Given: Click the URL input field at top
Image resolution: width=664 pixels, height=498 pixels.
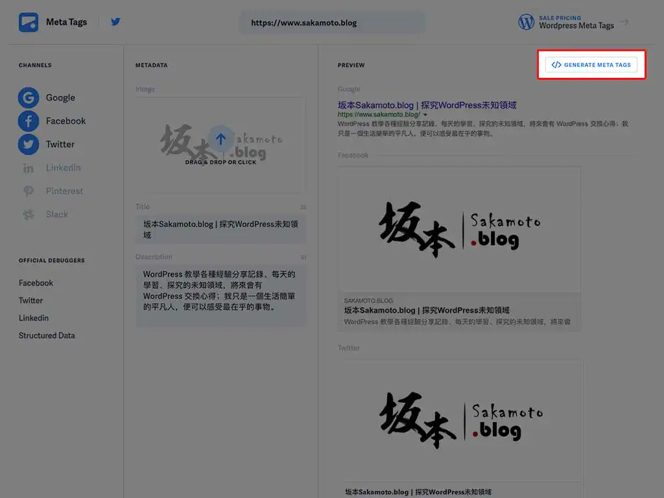Looking at the screenshot, I should pyautogui.click(x=332, y=23).
